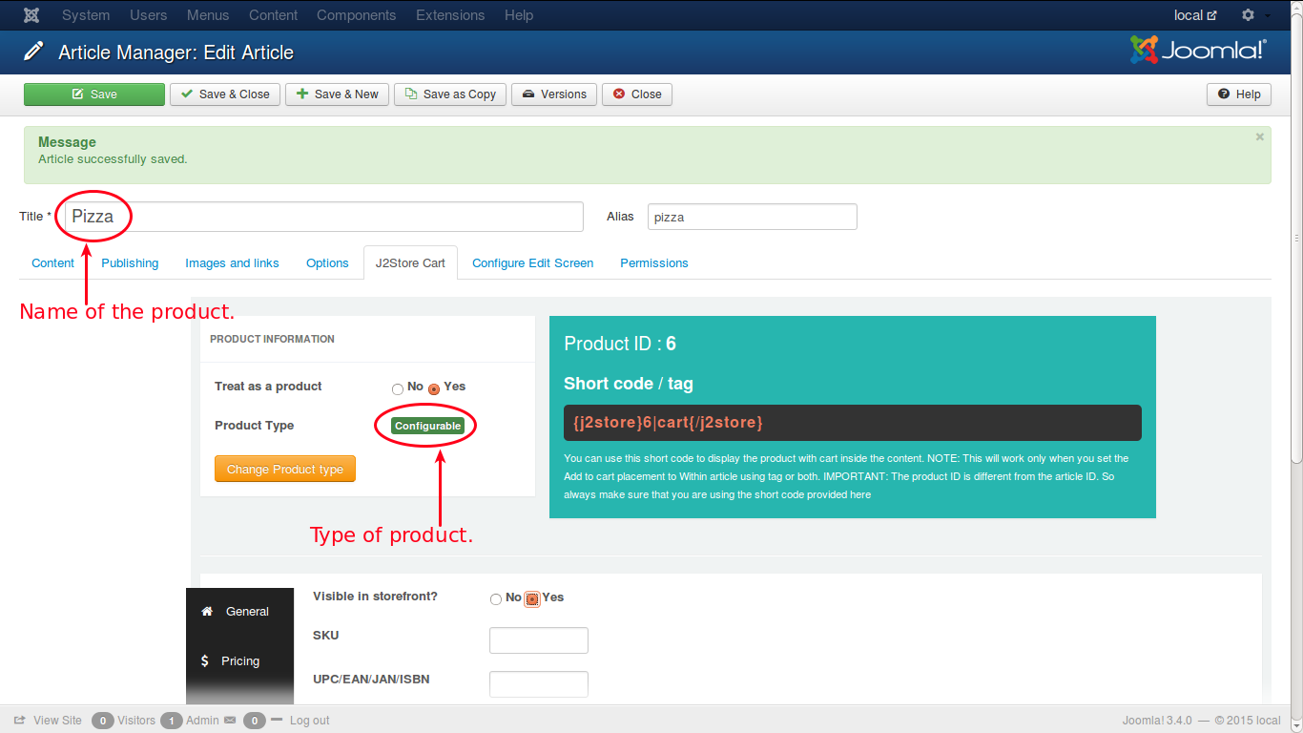Screen dimensions: 1303x733
Task: Click the messages envelope icon in footer
Action: click(x=229, y=721)
